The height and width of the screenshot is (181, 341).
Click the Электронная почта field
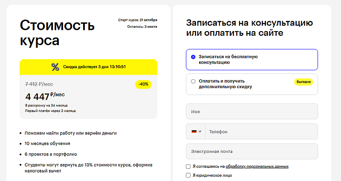[x=252, y=152]
